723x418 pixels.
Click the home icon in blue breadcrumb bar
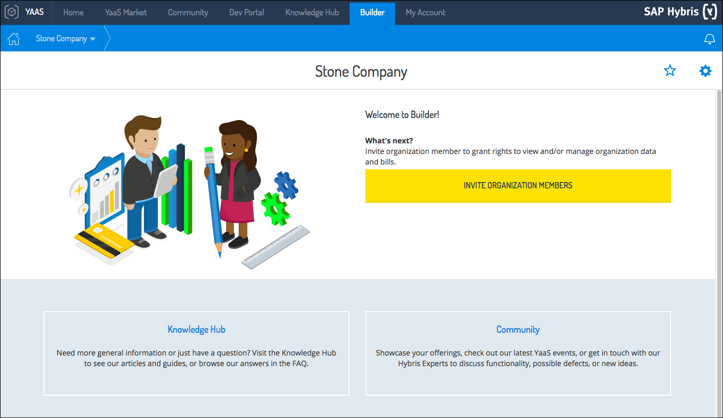click(14, 39)
